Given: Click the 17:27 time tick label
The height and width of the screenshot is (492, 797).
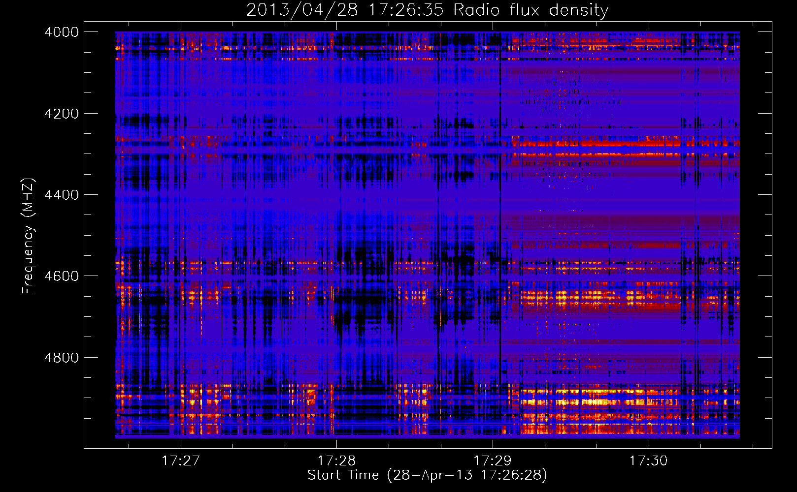Looking at the screenshot, I should [181, 461].
